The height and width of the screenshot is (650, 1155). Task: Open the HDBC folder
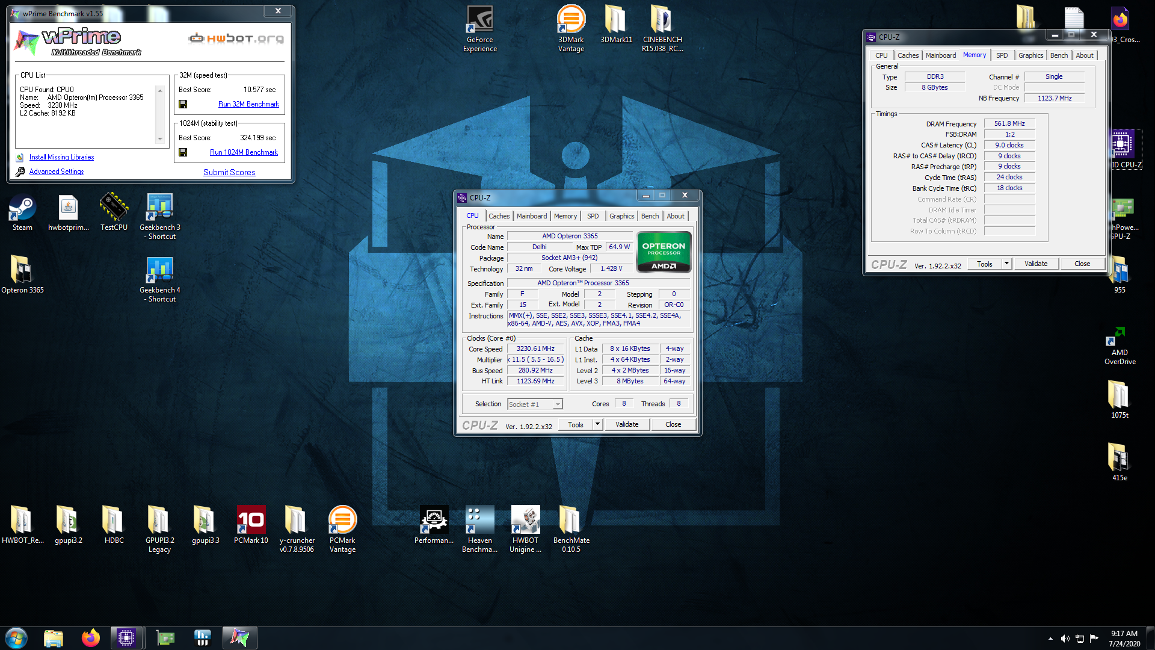pyautogui.click(x=114, y=525)
